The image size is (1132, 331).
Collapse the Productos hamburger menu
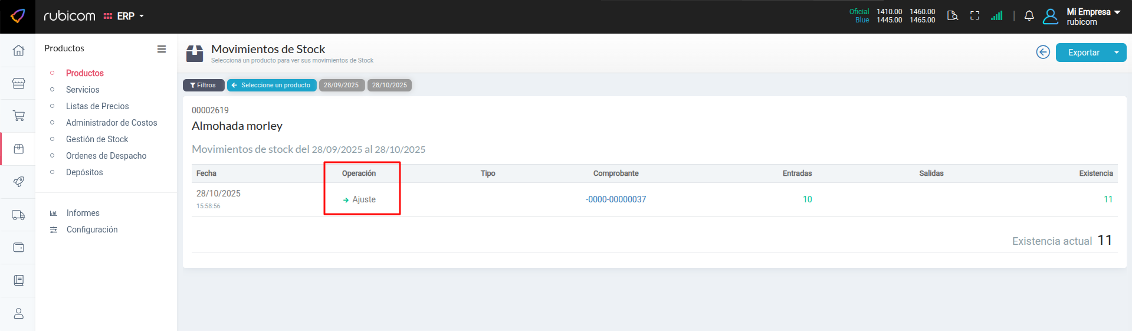tap(162, 49)
